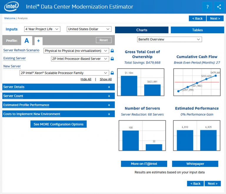Viewport: 226px width, 194px height.
Task: Click the bottom Next button
Action: pos(212,184)
